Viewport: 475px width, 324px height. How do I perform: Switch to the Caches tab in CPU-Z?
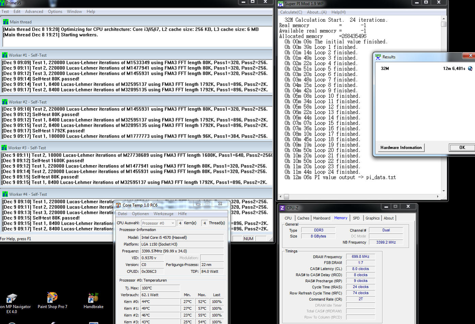click(303, 218)
